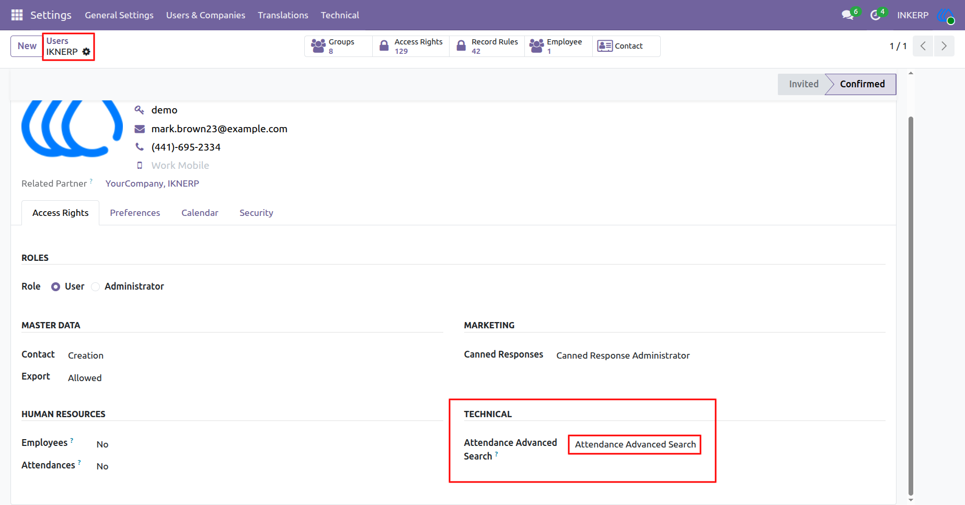The height and width of the screenshot is (505, 965).
Task: Click the demo login field
Action: coord(164,110)
